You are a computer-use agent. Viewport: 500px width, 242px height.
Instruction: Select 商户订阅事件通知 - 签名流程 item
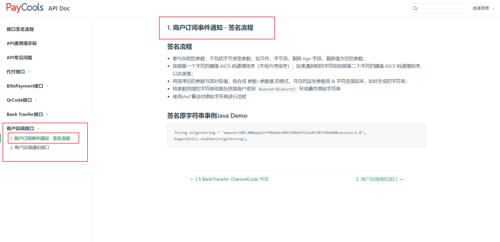pos(40,138)
